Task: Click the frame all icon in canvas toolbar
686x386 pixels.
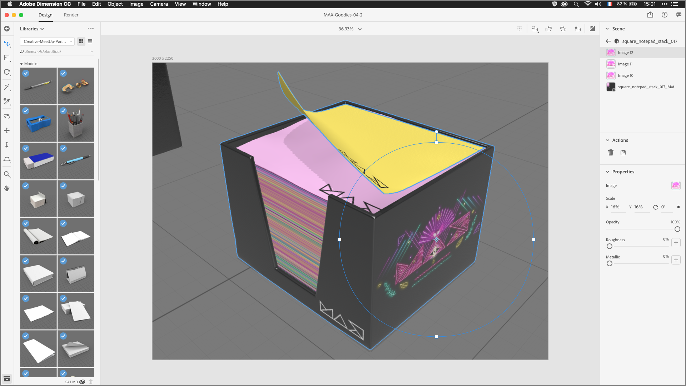Action: [535, 29]
